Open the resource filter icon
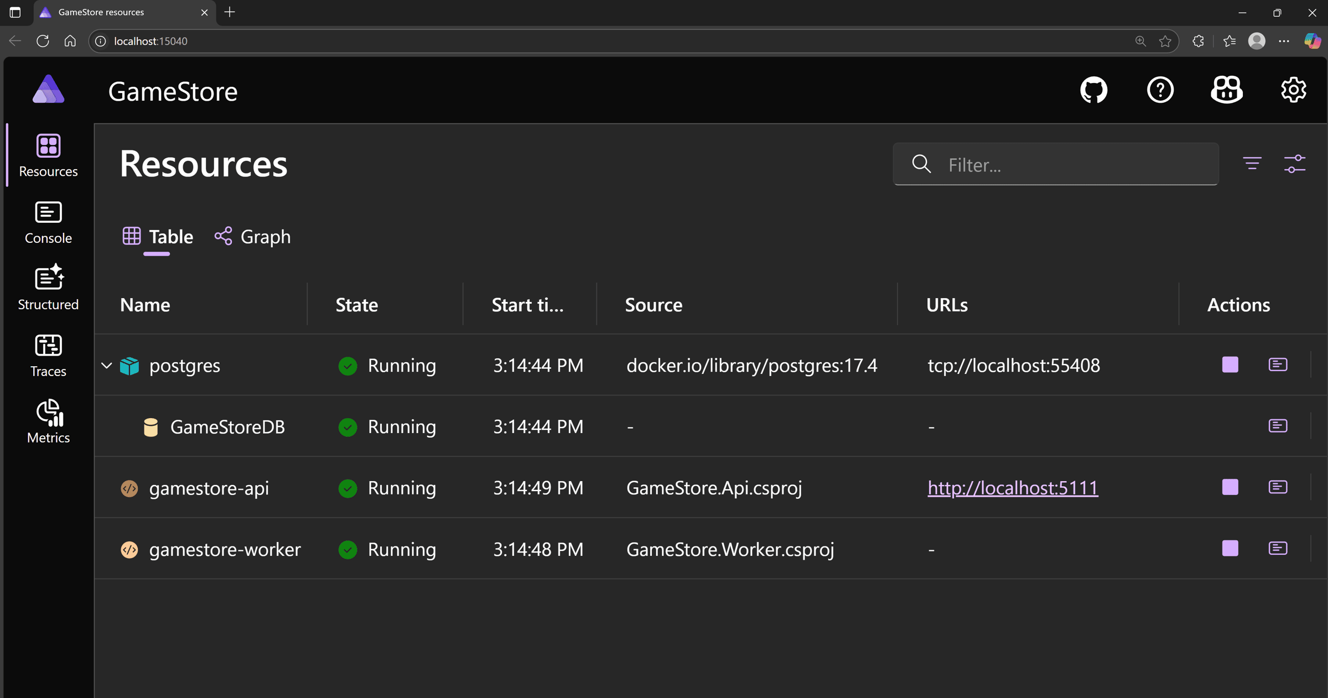This screenshot has width=1328, height=698. click(x=1252, y=164)
